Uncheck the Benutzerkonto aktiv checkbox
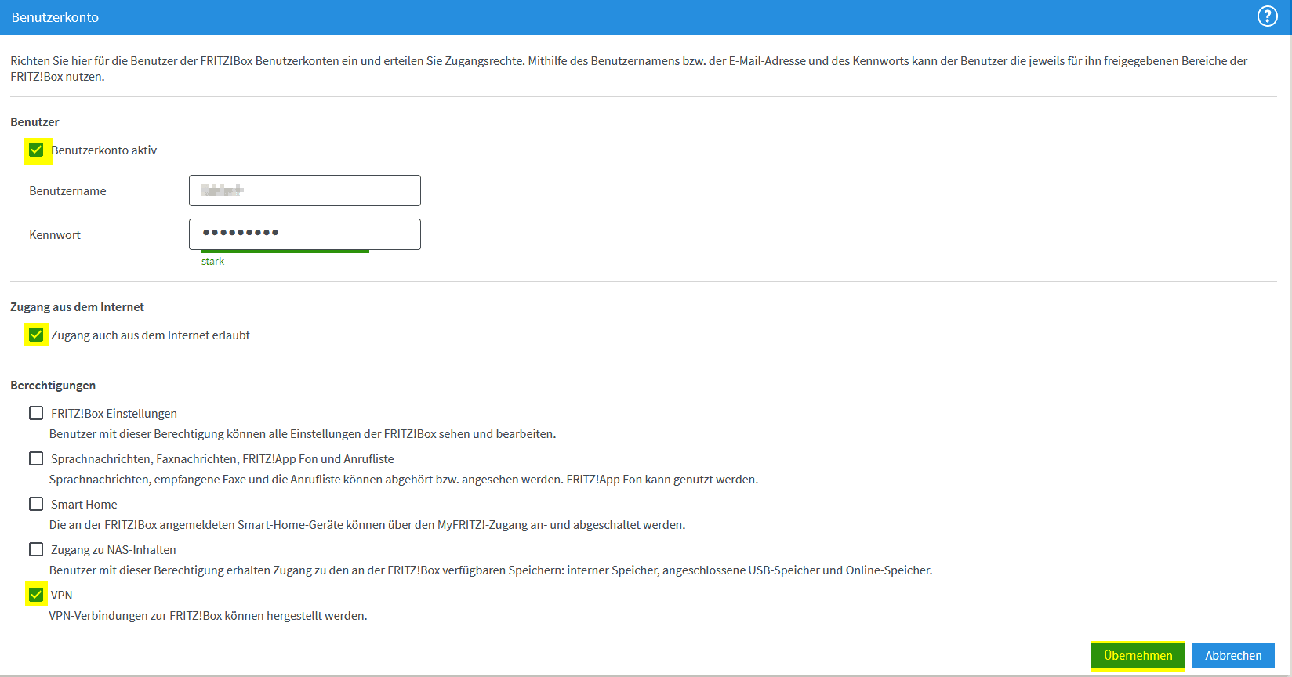 coord(36,150)
